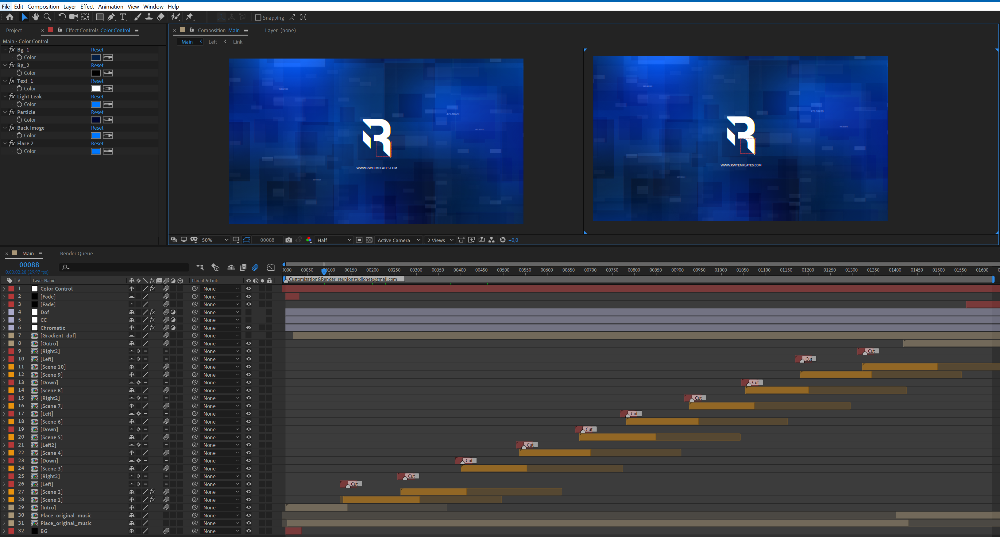Screen dimensions: 1000x537
Task: Select the Hand tool
Action: (x=36, y=17)
